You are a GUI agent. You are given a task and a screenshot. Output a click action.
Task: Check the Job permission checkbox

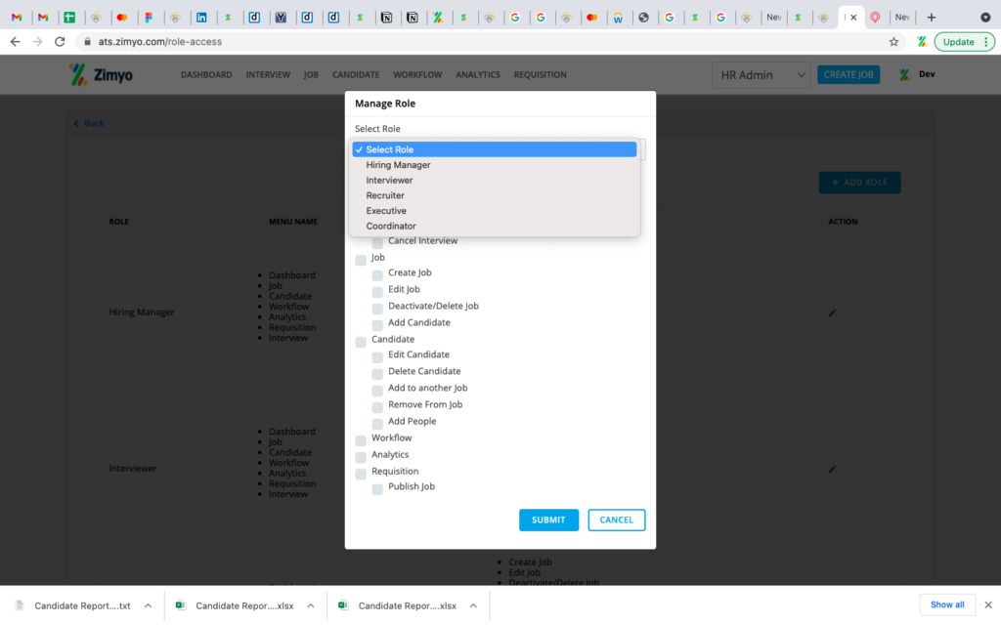361,260
